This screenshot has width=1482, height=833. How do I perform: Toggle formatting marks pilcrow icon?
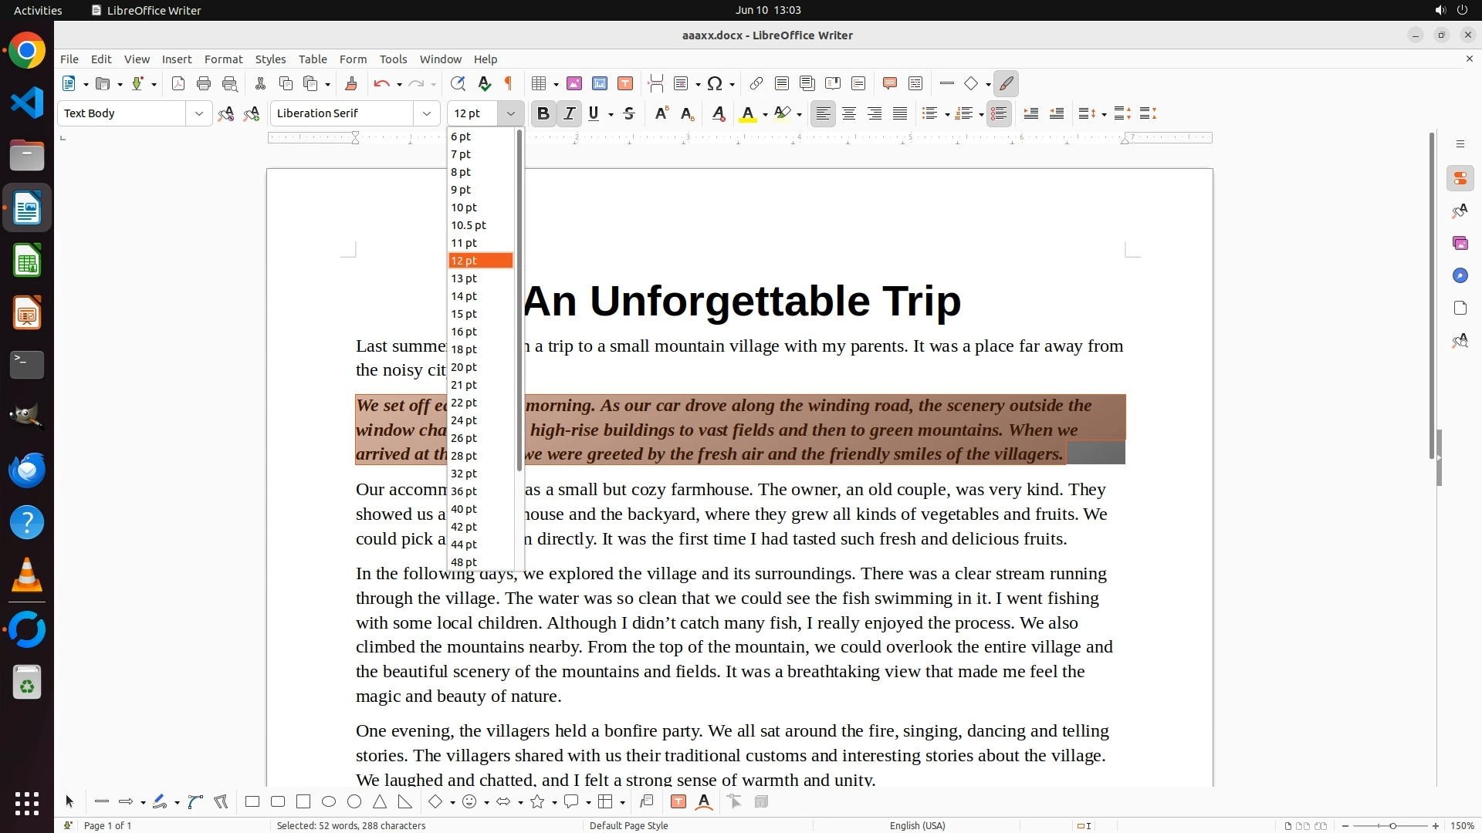coord(509,83)
